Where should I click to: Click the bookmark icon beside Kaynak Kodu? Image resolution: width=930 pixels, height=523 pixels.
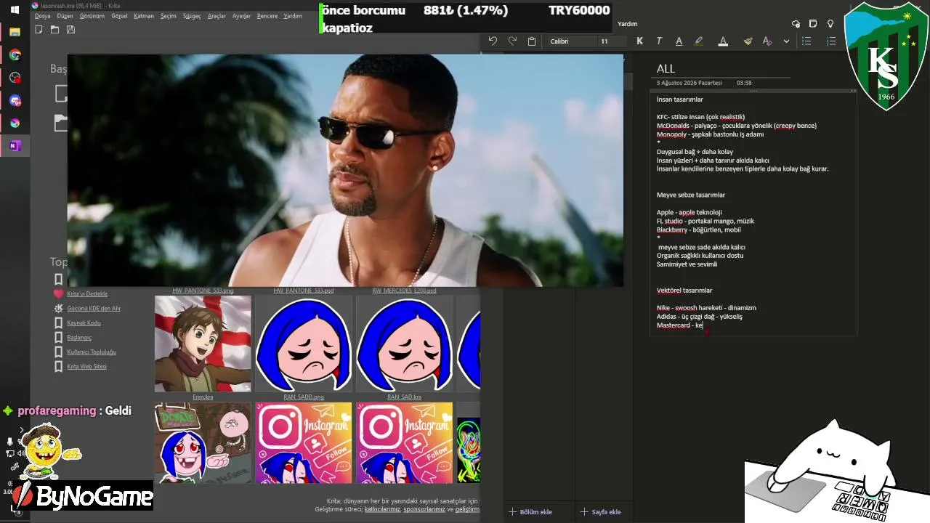click(x=59, y=323)
